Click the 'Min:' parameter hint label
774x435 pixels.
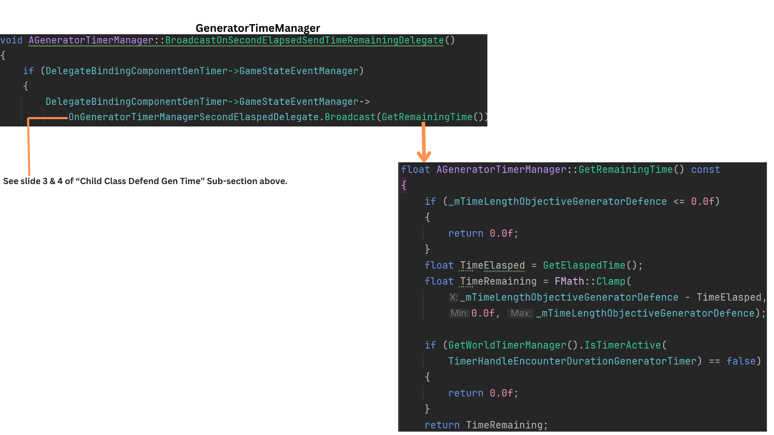click(459, 313)
